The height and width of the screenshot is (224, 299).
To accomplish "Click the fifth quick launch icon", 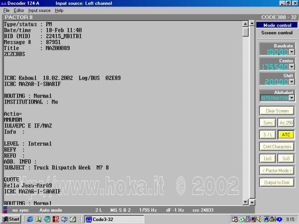I will tap(64, 219).
